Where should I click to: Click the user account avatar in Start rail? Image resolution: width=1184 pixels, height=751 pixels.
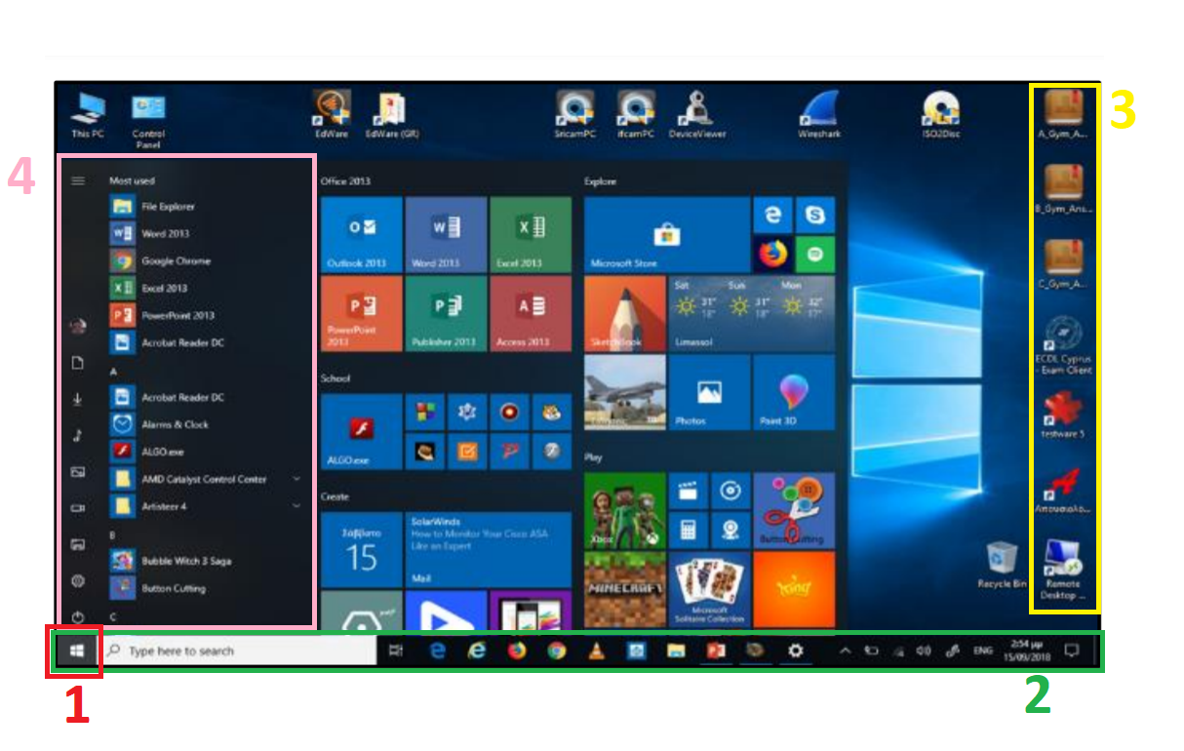[x=79, y=326]
